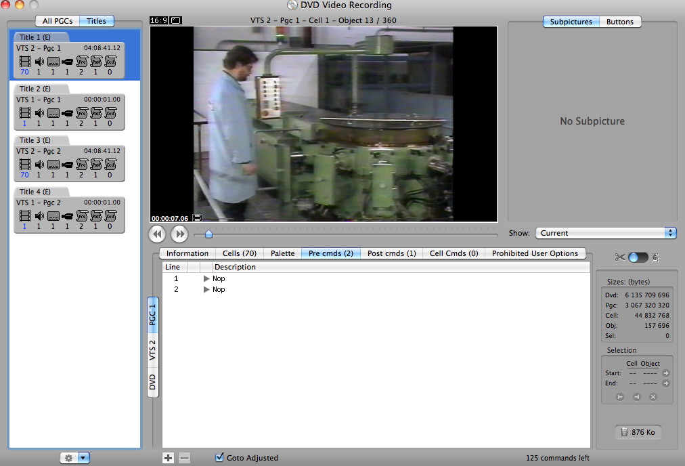
Task: Open the Cells (70) tab
Action: (x=240, y=253)
